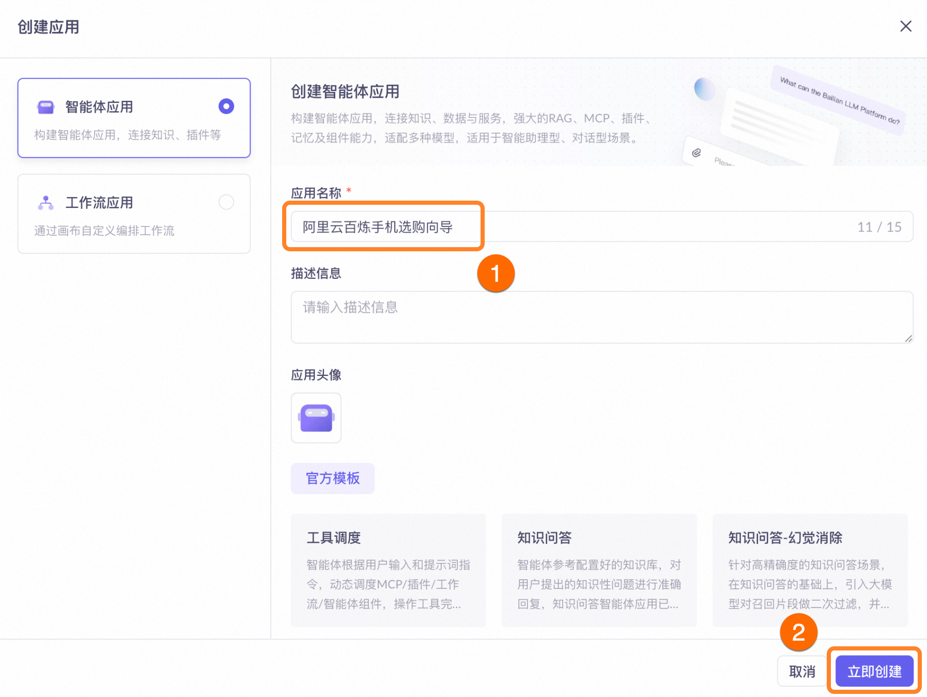Click the 应用头像 label
The height and width of the screenshot is (697, 927).
click(316, 375)
